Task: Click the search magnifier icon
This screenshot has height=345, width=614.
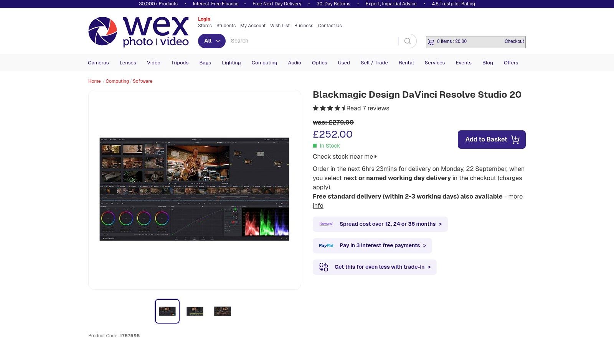Action: [x=408, y=41]
